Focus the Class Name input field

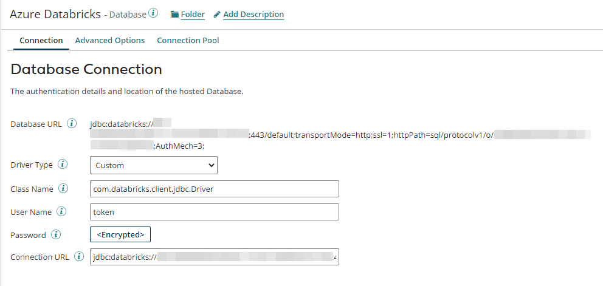tap(214, 189)
